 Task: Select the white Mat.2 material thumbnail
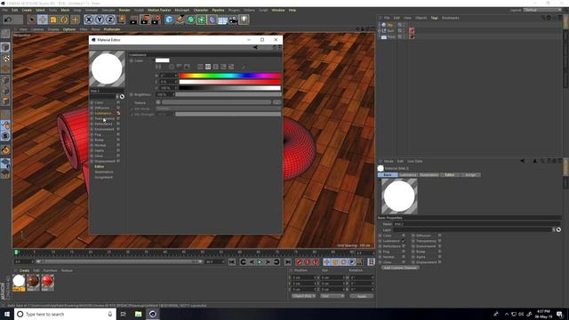click(19, 283)
